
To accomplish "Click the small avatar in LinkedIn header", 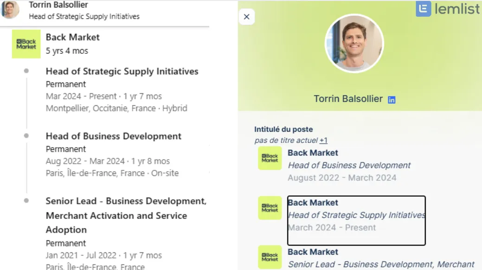I will coord(10,10).
